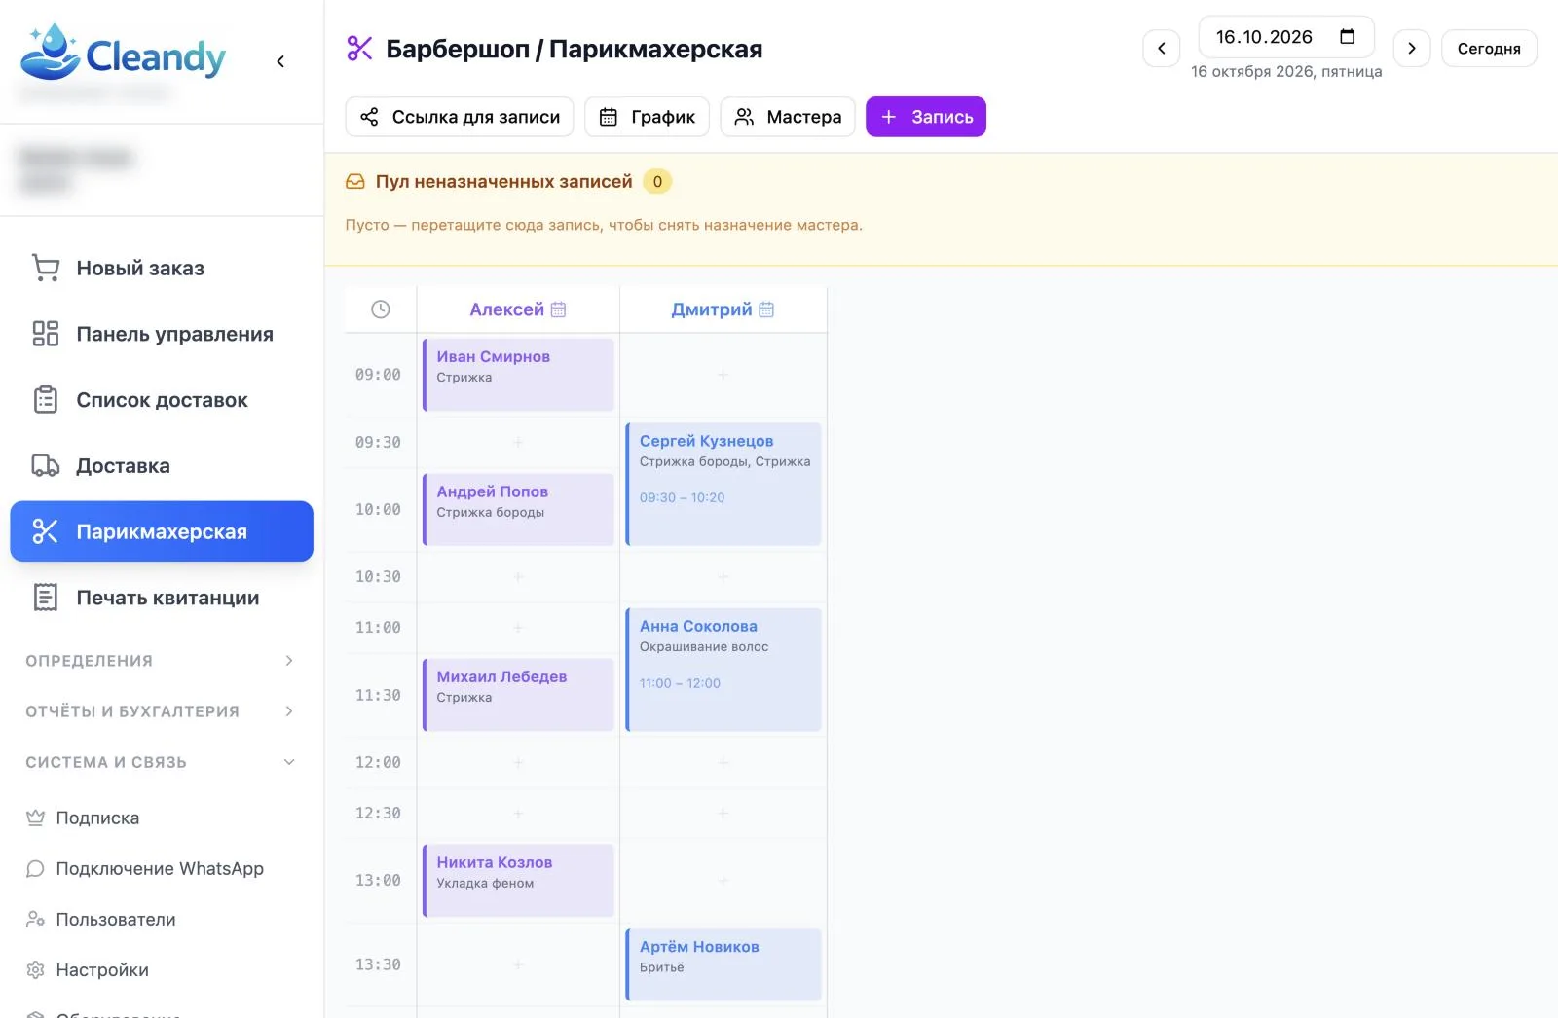This screenshot has width=1558, height=1018.
Task: Click the 09:00 time label
Action: (378, 375)
